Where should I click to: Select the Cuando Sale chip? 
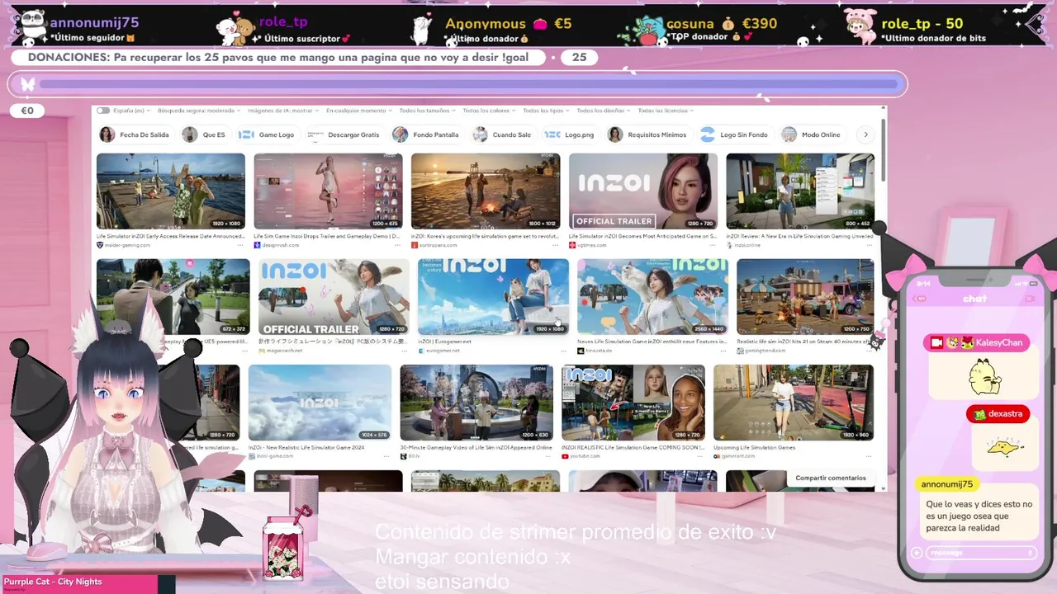click(x=502, y=134)
